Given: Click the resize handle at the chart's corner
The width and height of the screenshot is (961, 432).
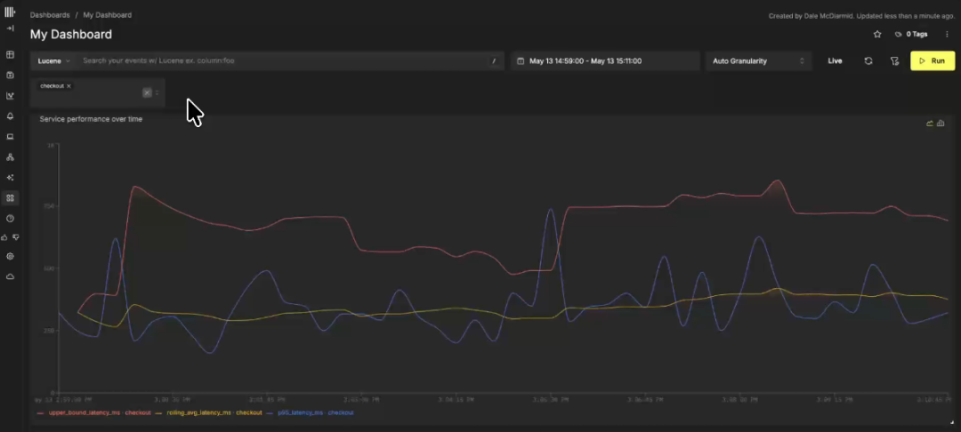Looking at the screenshot, I should [x=950, y=422].
